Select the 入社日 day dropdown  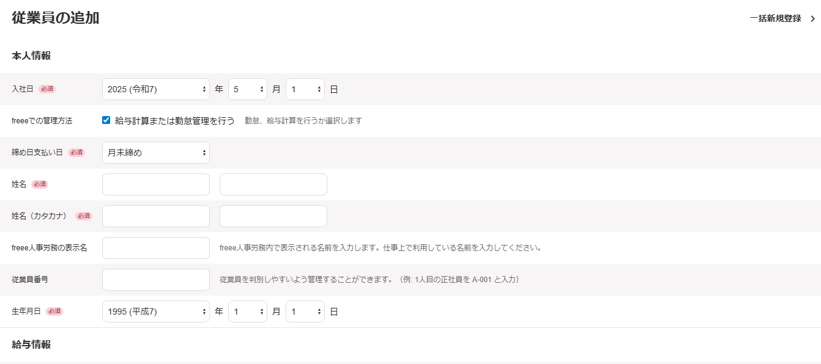click(x=305, y=89)
